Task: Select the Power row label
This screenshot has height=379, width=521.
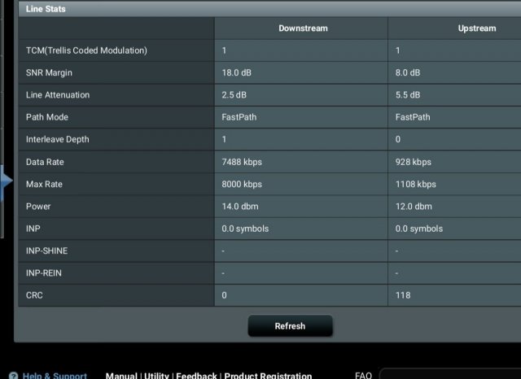Action: pyautogui.click(x=38, y=207)
